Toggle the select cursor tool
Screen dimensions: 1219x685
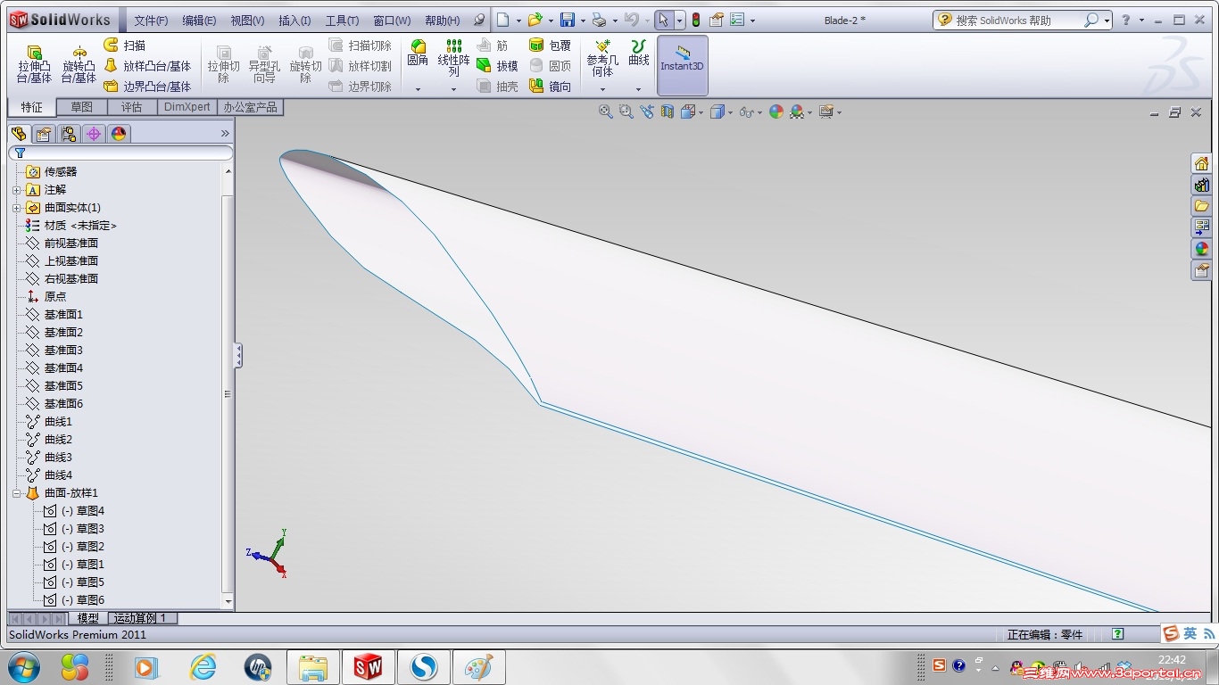click(661, 20)
